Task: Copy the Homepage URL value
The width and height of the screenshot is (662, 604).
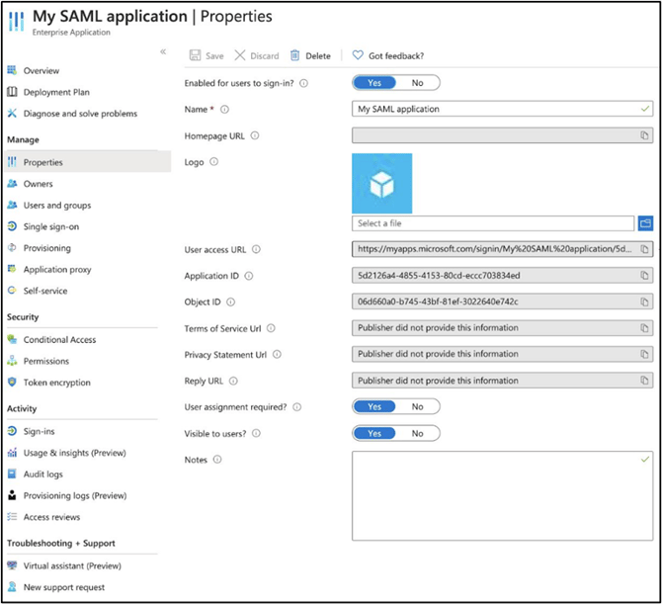Action: pyautogui.click(x=644, y=135)
